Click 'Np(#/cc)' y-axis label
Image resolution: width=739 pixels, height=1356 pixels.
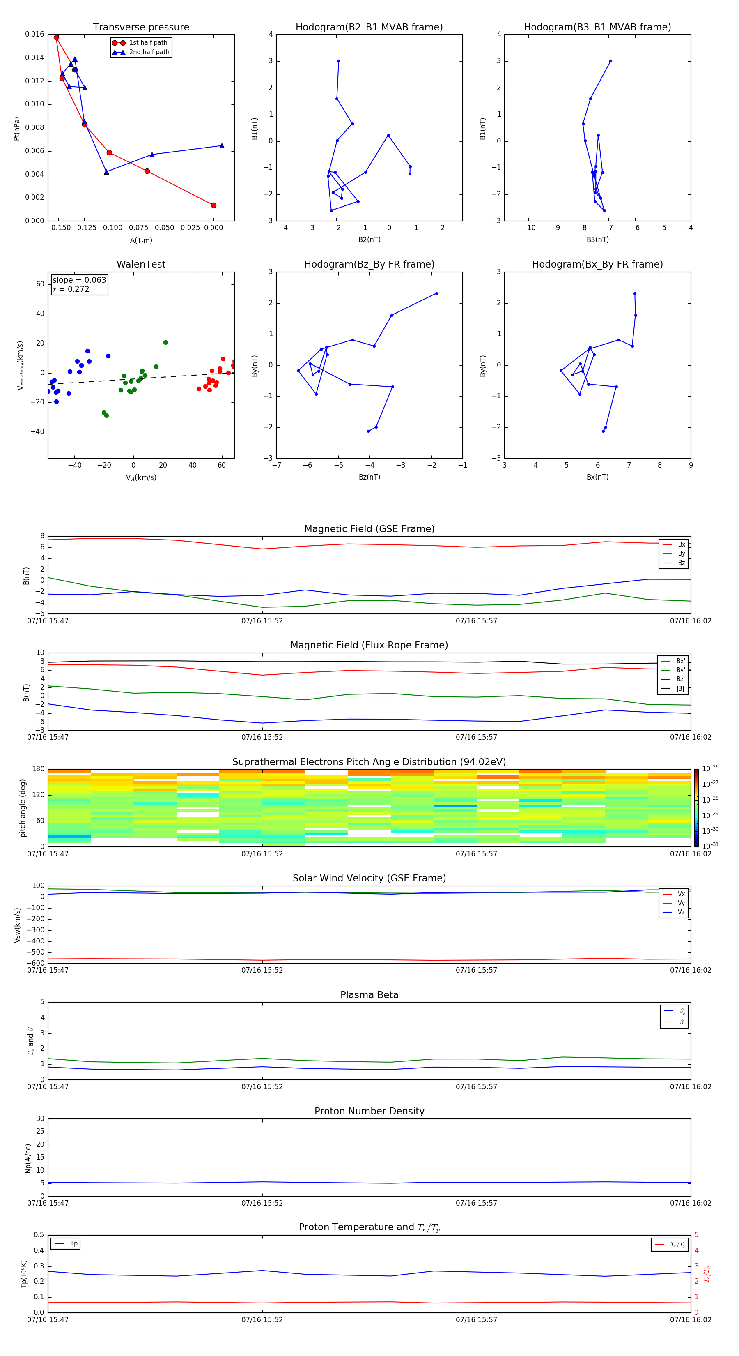28,1158
